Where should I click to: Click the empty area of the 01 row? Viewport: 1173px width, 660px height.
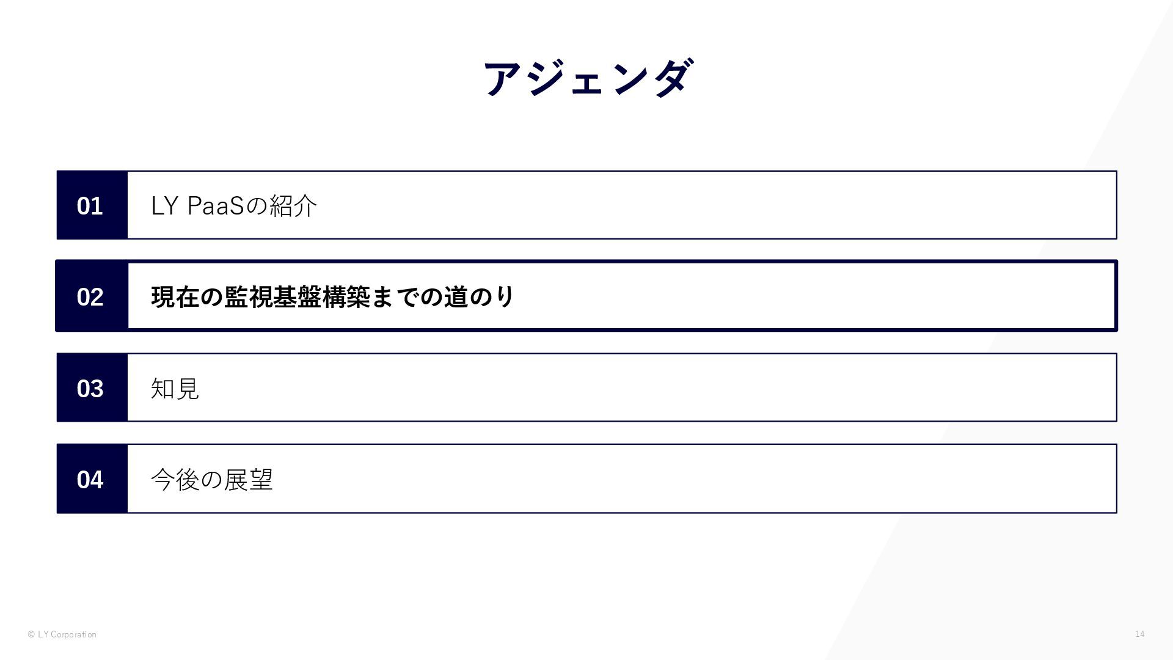coord(715,205)
